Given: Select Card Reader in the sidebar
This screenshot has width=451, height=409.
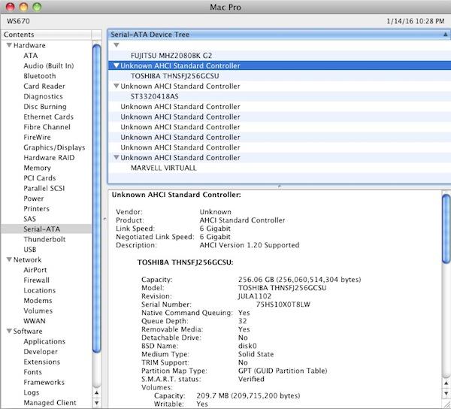Looking at the screenshot, I should pyautogui.click(x=44, y=86).
